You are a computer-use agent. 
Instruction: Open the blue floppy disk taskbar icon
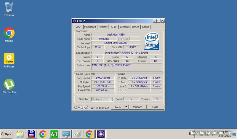click(31, 134)
